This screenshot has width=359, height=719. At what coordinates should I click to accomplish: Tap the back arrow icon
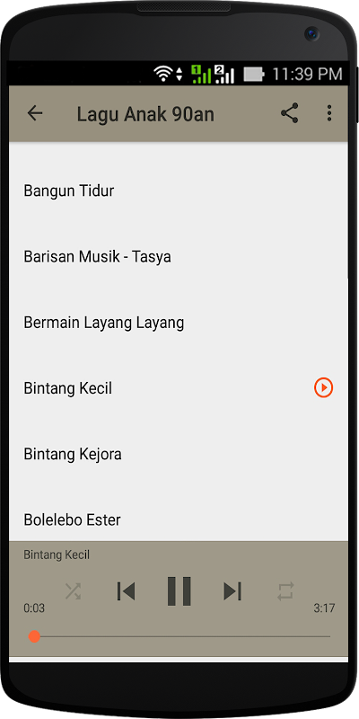35,113
